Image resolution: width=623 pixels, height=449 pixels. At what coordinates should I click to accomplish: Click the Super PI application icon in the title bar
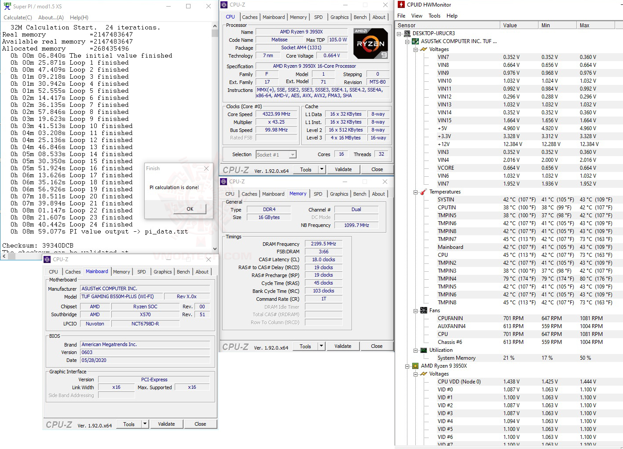click(x=6, y=6)
